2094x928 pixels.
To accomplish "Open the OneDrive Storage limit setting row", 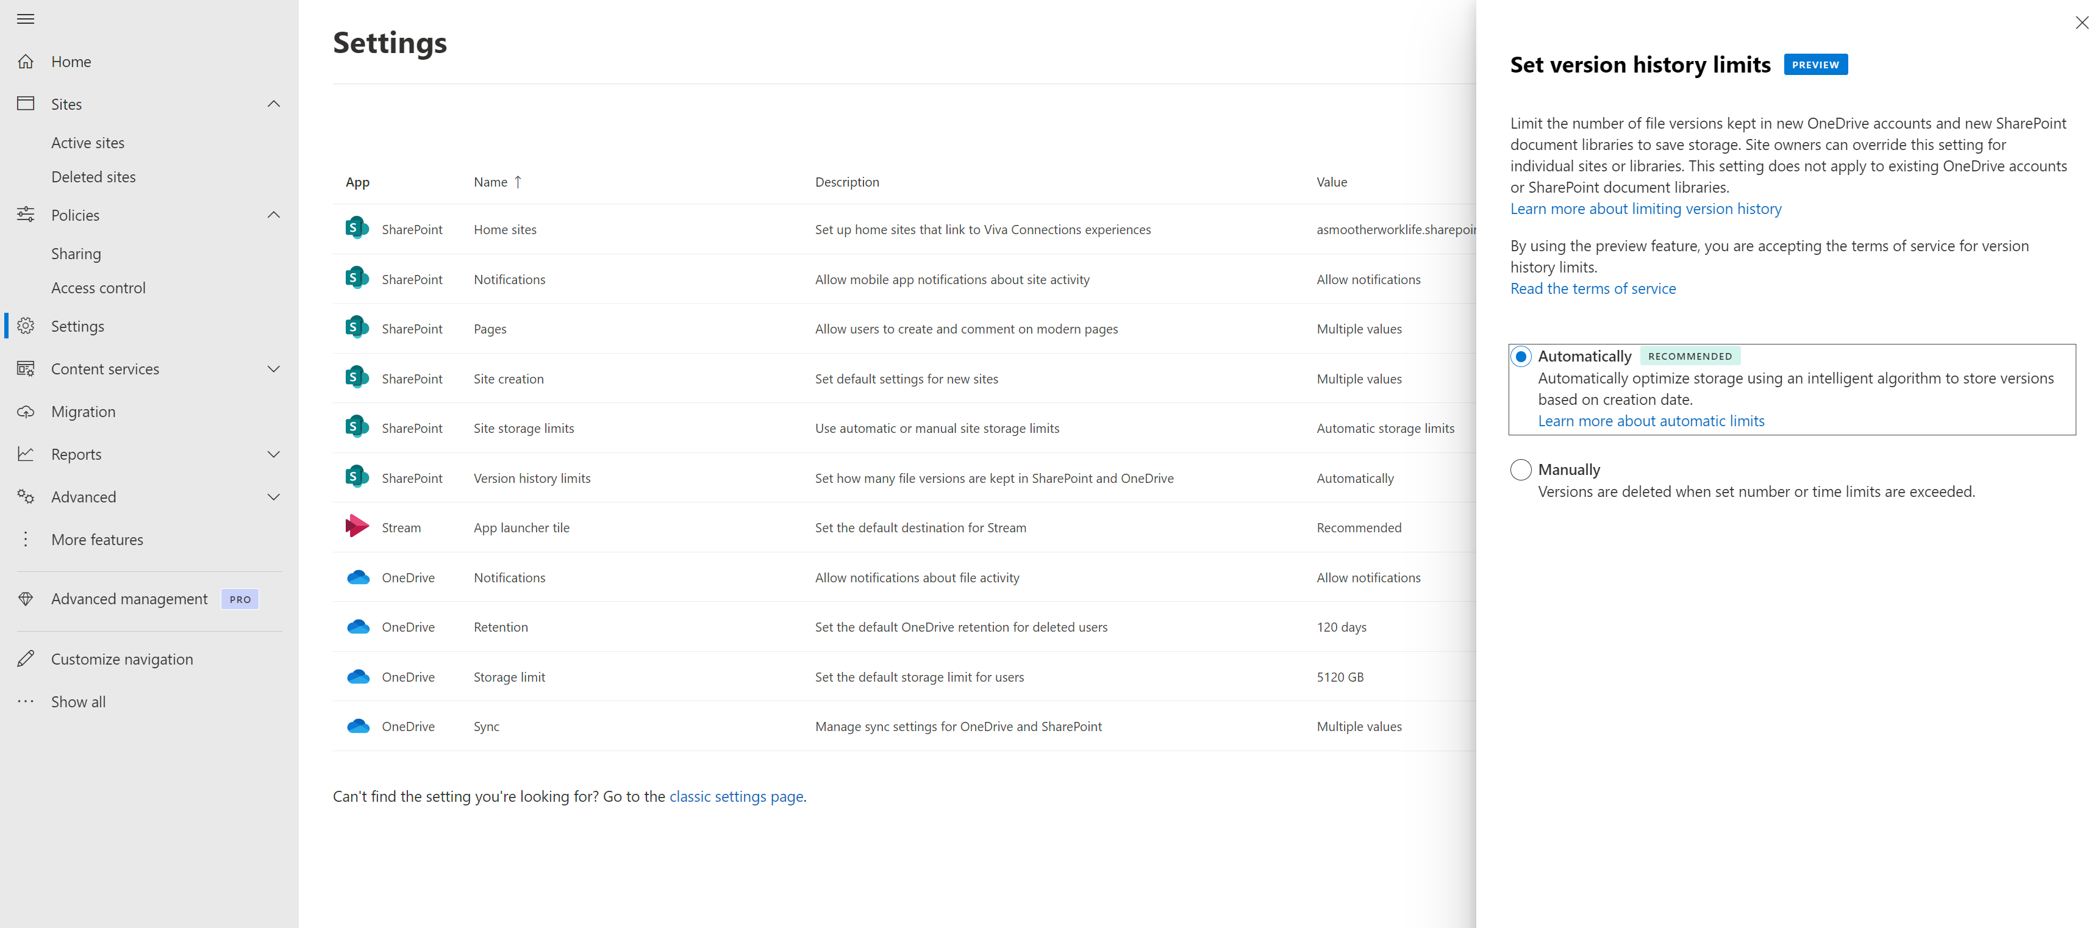I will [510, 677].
